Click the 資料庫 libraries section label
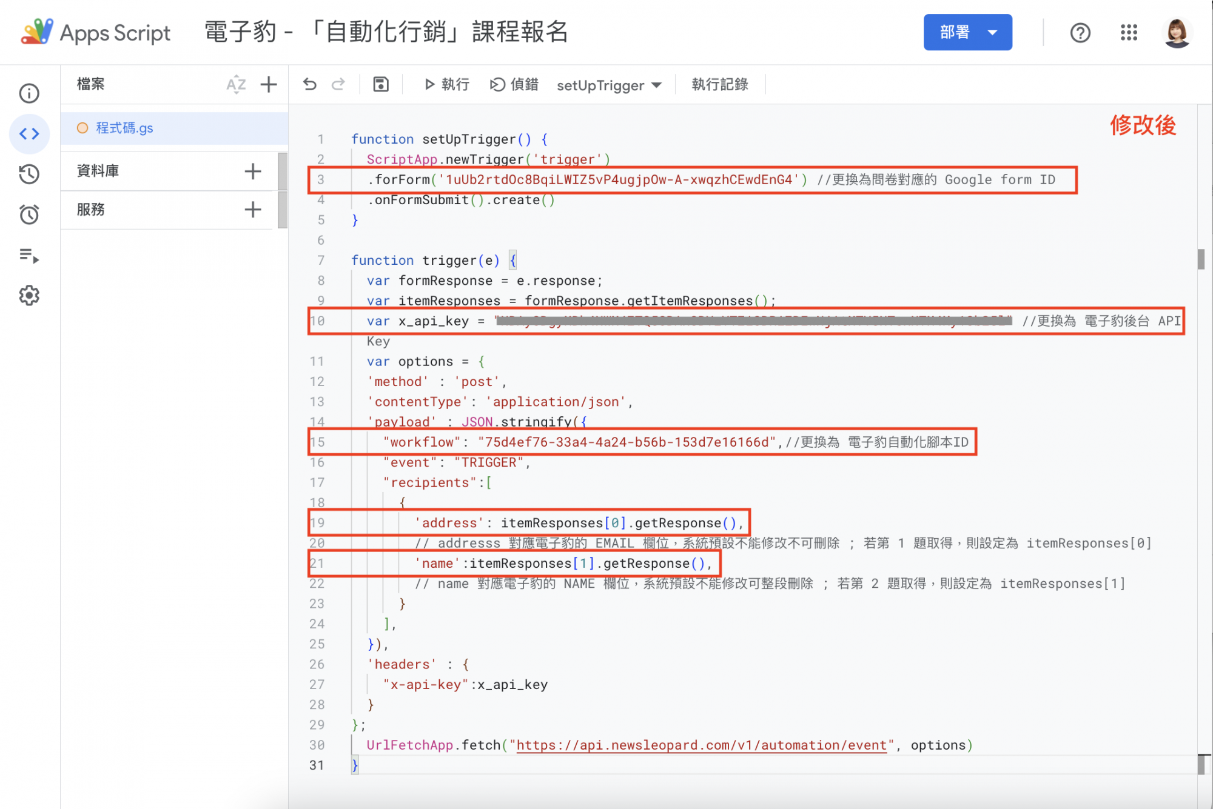The image size is (1213, 809). click(x=98, y=171)
